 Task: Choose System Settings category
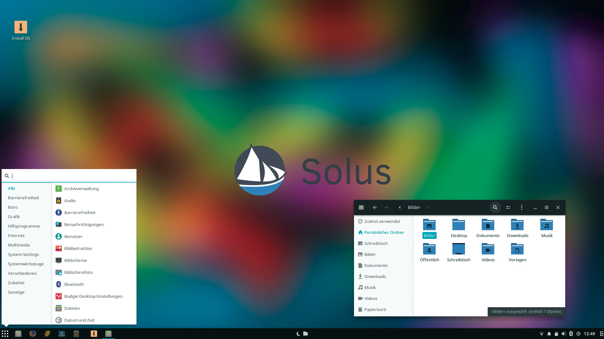(23, 254)
